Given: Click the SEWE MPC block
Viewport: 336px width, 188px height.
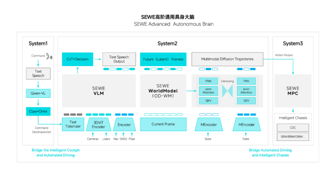Looking at the screenshot, I should pos(293,91).
